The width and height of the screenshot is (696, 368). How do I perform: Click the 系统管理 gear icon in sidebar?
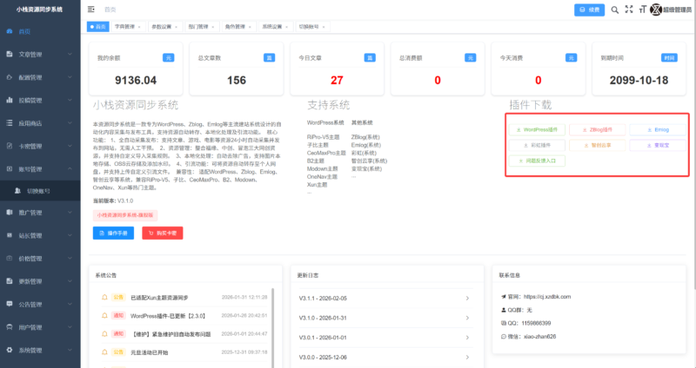[x=10, y=350]
